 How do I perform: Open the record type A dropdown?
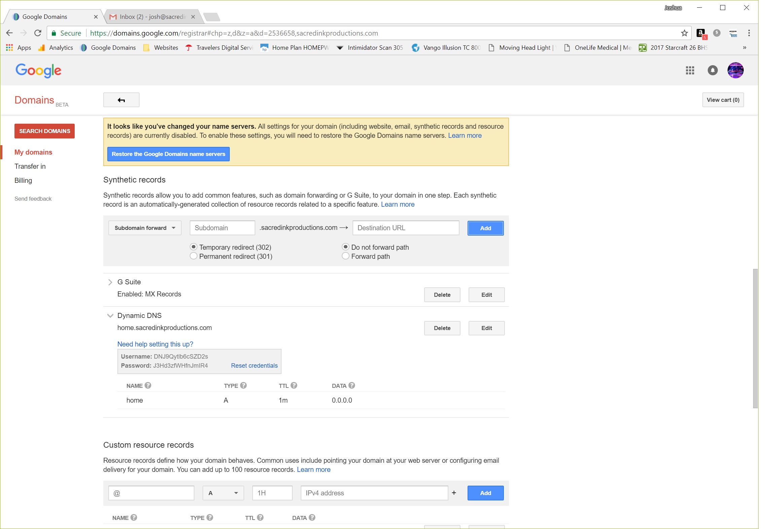223,493
